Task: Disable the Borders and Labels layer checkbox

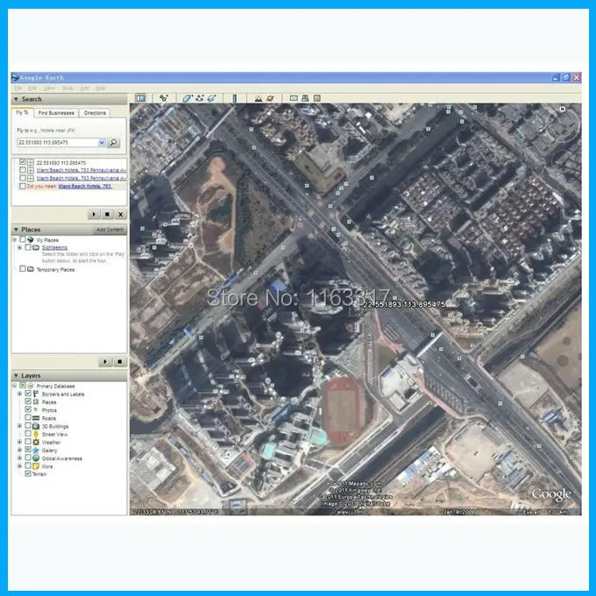Action: click(x=28, y=394)
